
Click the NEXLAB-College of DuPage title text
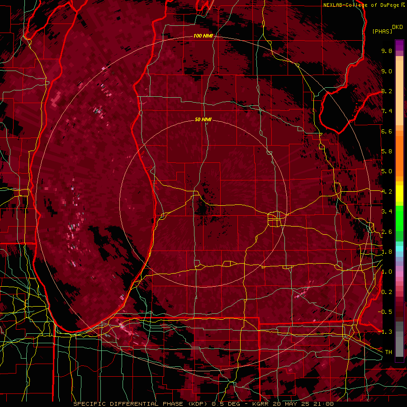coord(361,5)
